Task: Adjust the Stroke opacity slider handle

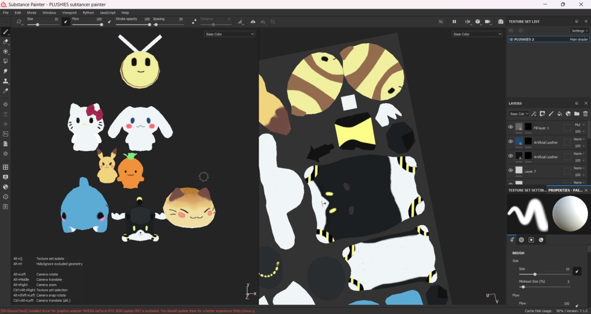Action: point(149,24)
